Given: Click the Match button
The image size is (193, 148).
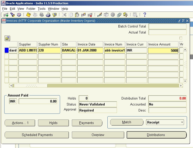Looking at the screenshot, I should coord(127,122).
